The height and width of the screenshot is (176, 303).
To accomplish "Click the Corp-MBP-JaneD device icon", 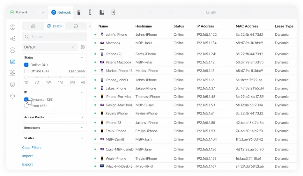I will coord(102,149).
